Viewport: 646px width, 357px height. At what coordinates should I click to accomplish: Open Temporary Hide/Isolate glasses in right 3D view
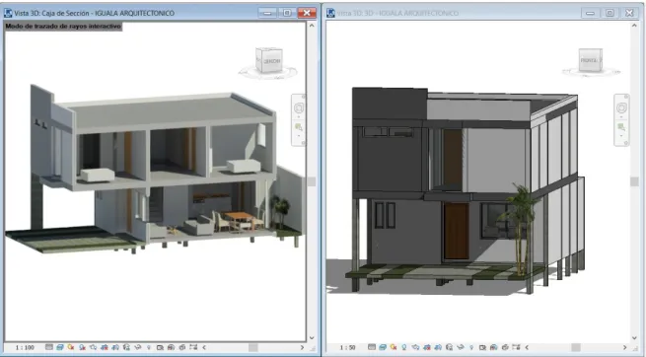461,347
